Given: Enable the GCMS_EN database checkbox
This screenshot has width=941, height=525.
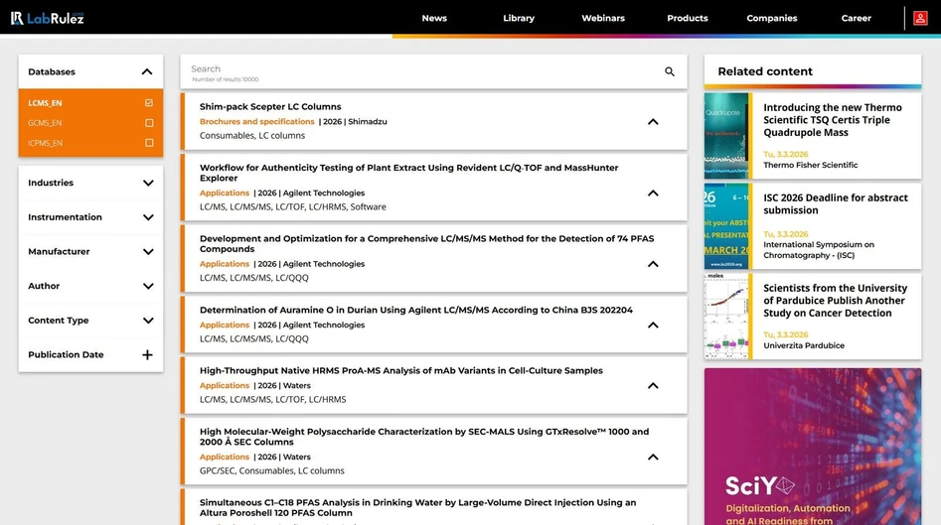Looking at the screenshot, I should tap(149, 123).
